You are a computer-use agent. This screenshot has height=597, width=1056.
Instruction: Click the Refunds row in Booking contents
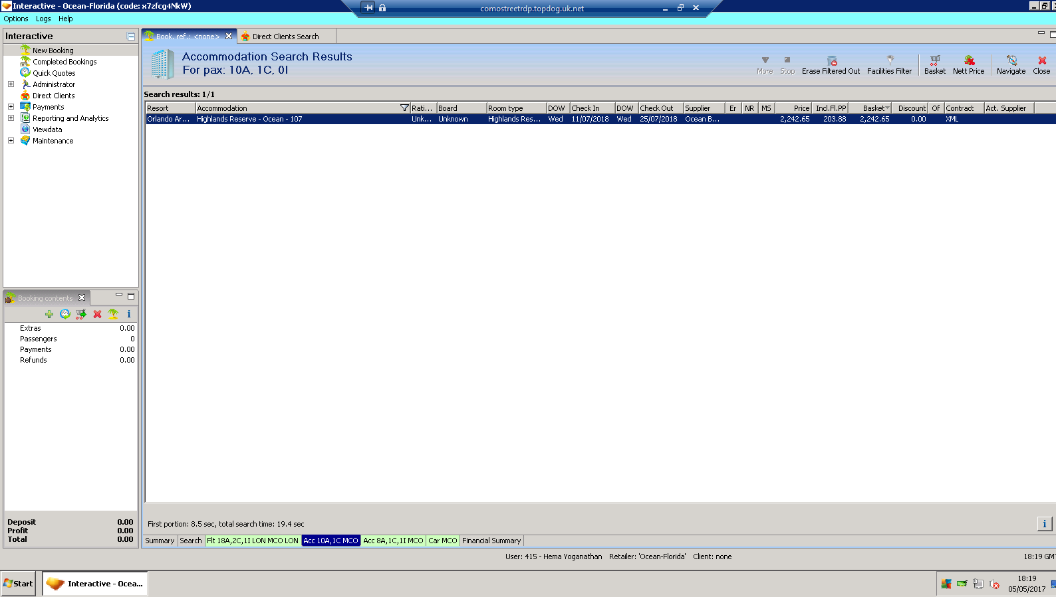coord(70,360)
